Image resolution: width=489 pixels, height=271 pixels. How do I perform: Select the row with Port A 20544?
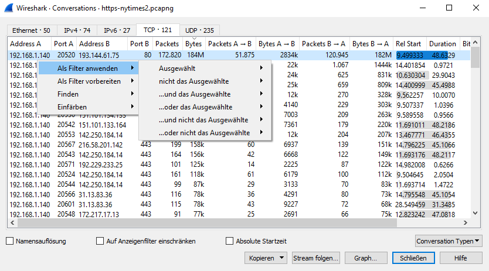(239, 184)
